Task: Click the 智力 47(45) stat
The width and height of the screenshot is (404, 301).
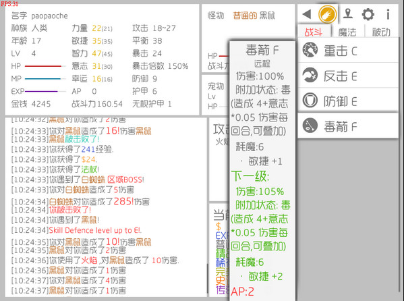Action: pos(92,53)
